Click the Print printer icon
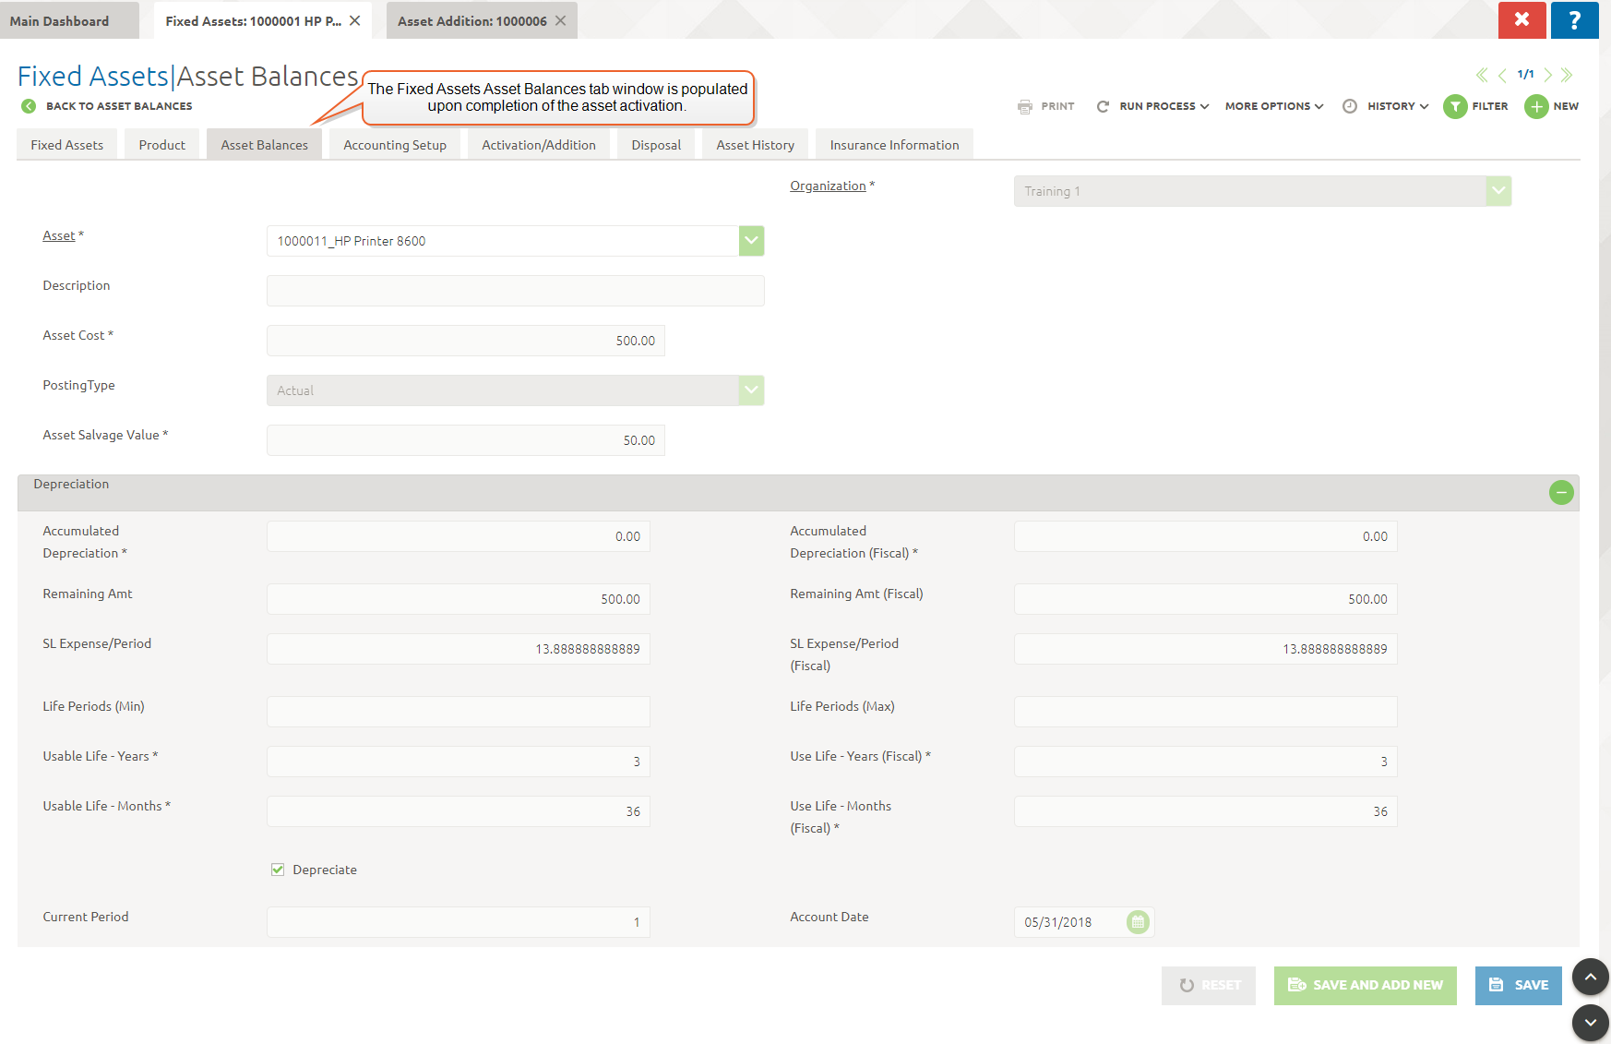The height and width of the screenshot is (1044, 1611). click(1024, 107)
